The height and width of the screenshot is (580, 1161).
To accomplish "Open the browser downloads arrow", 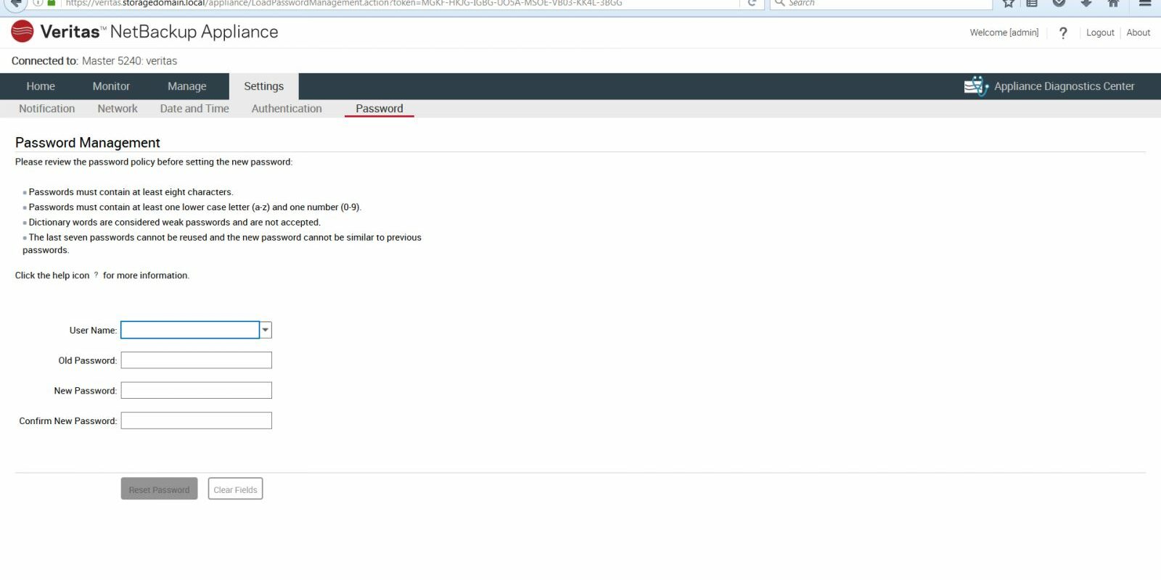I will (1086, 3).
